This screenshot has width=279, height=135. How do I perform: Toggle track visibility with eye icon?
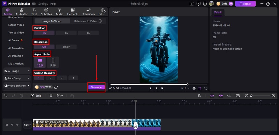click(12, 125)
